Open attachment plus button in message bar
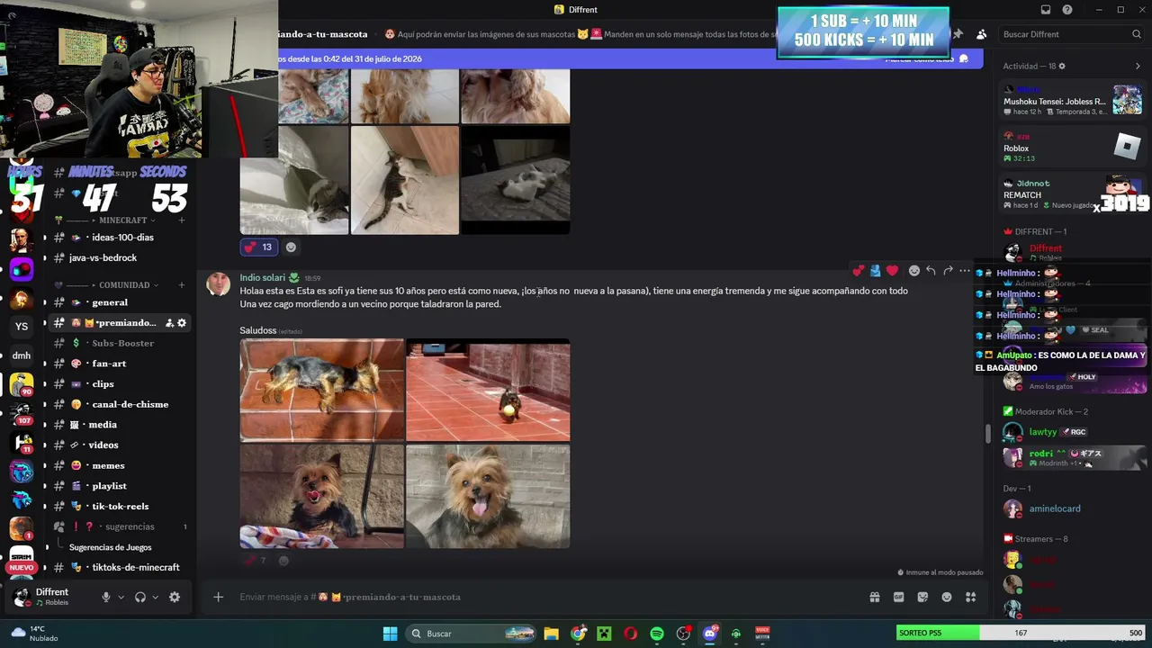 pyautogui.click(x=218, y=597)
